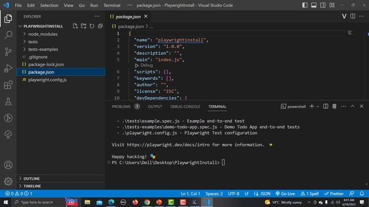Open the Accounts icon in activity bar
Image resolution: width=369 pixels, height=207 pixels.
pos(8,165)
